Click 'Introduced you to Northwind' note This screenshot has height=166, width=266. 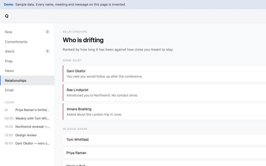pos(102,95)
